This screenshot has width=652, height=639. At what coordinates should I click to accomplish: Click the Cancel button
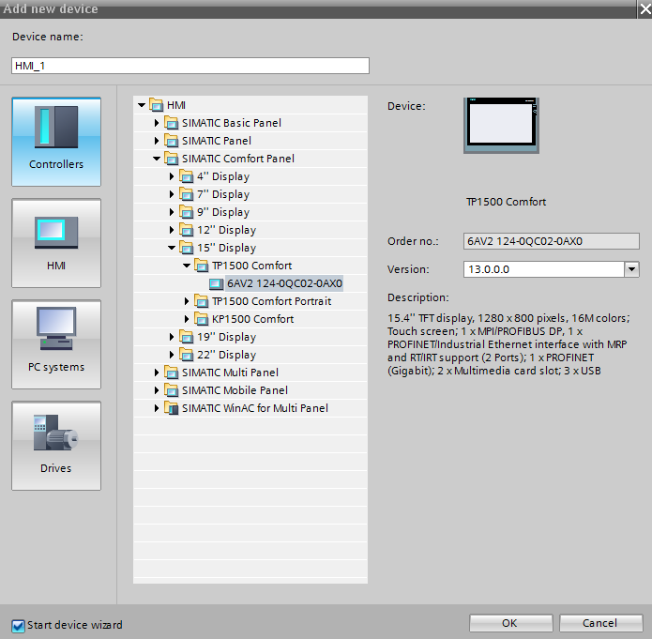click(x=600, y=623)
